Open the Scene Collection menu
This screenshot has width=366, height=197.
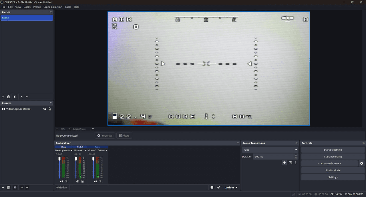(53, 7)
